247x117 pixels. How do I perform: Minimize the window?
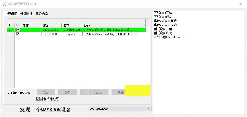coord(217,4)
